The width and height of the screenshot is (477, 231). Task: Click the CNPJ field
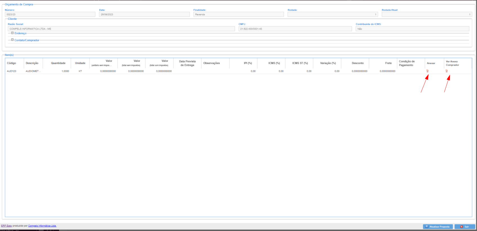[x=295, y=29]
